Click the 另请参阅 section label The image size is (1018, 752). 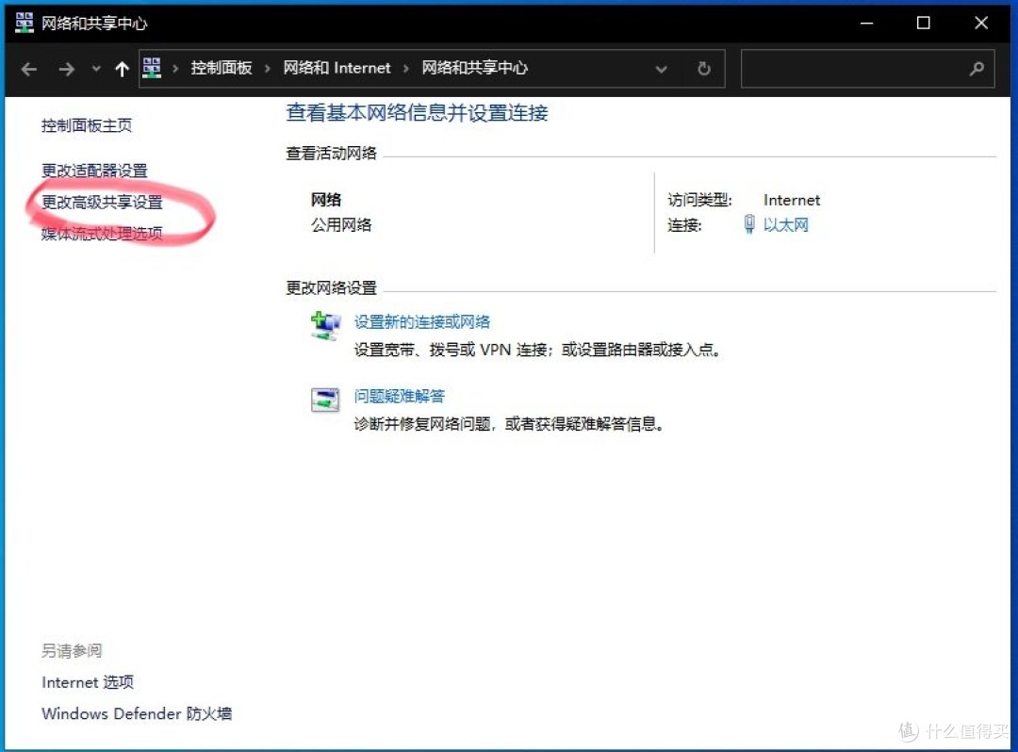coord(72,651)
